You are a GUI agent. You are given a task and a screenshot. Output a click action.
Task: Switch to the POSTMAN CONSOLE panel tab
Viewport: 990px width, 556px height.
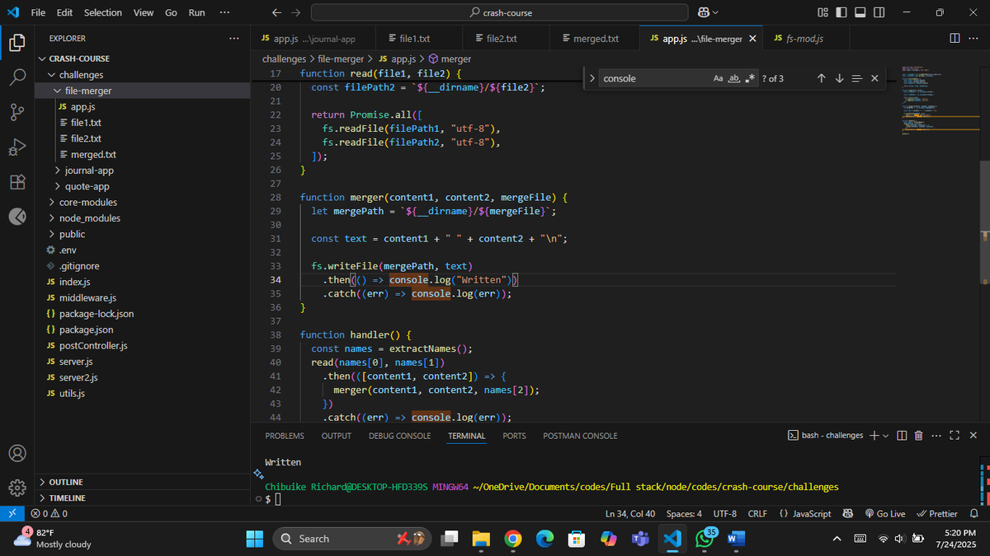click(x=580, y=436)
